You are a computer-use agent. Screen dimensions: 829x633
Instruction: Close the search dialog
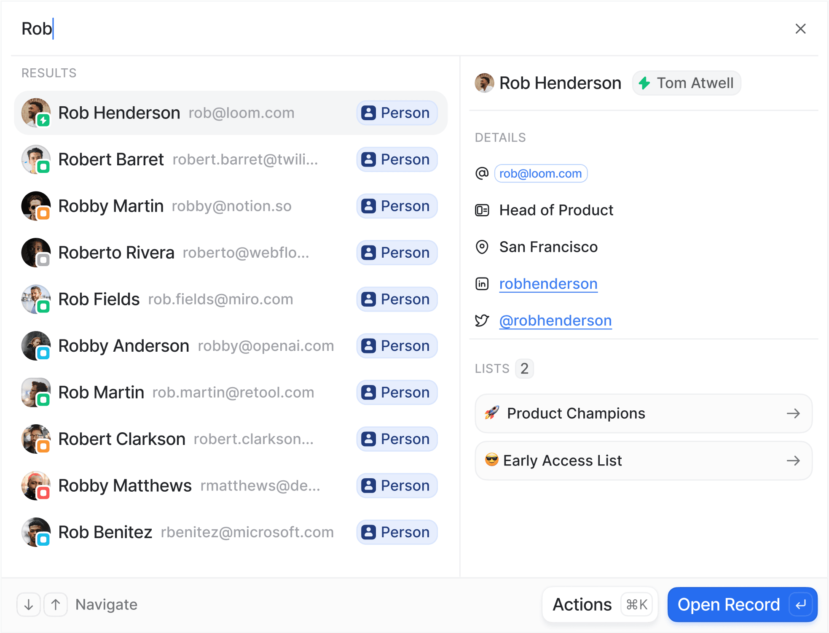(800, 29)
